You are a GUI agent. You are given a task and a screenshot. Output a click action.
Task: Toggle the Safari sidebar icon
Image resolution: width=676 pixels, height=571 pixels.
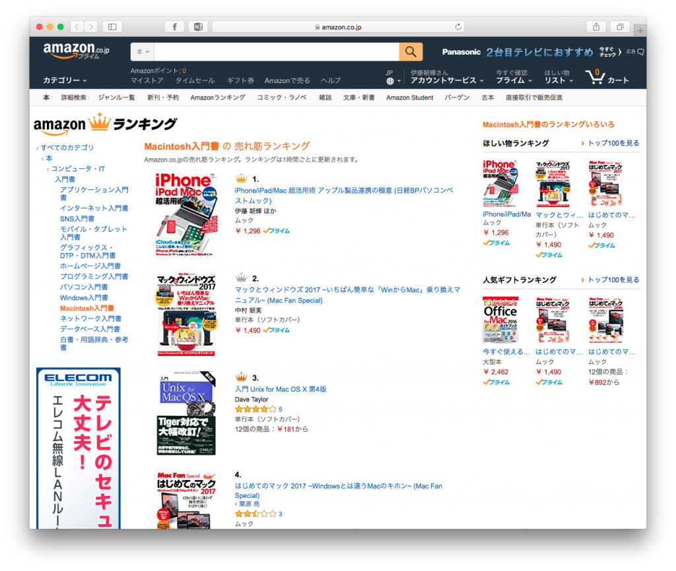pos(112,26)
